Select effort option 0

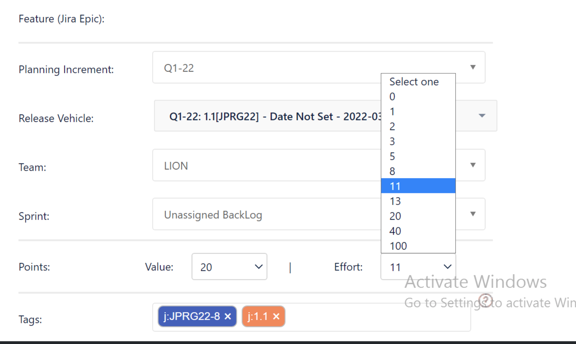point(392,97)
